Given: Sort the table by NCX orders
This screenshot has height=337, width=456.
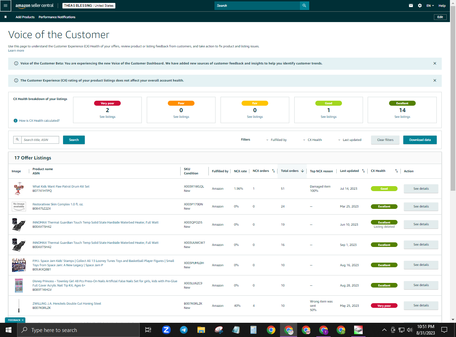Looking at the screenshot, I should pos(273,171).
